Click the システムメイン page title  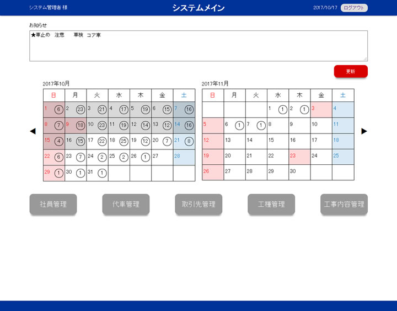click(198, 8)
